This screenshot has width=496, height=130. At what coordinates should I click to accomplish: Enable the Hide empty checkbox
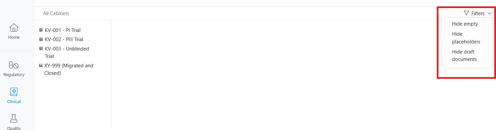coord(447,24)
